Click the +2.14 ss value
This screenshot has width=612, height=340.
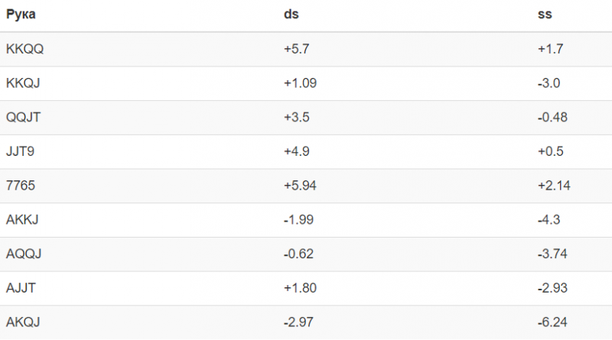coord(554,186)
